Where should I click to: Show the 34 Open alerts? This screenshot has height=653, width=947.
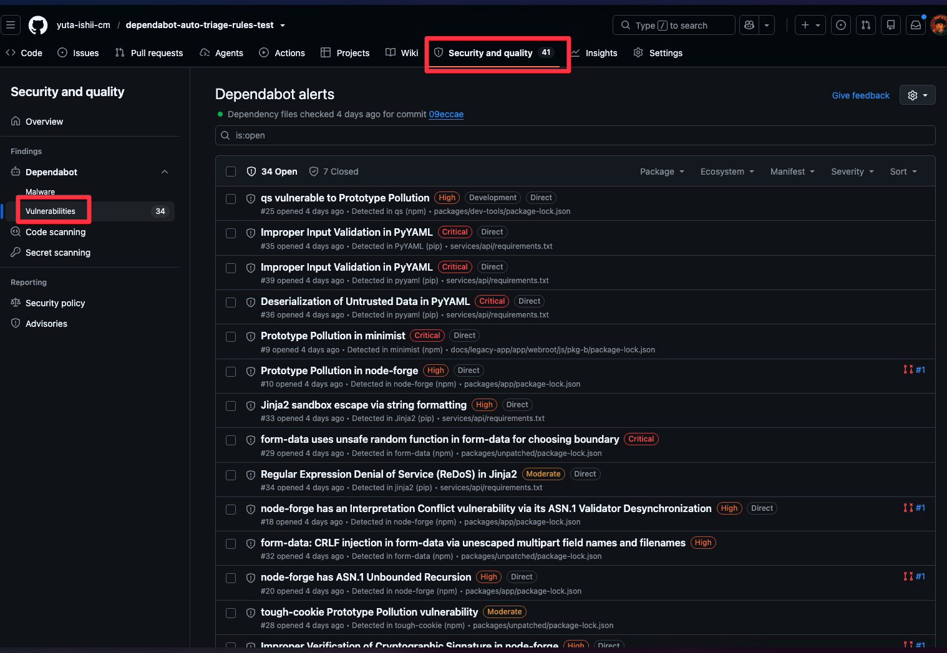coord(272,172)
